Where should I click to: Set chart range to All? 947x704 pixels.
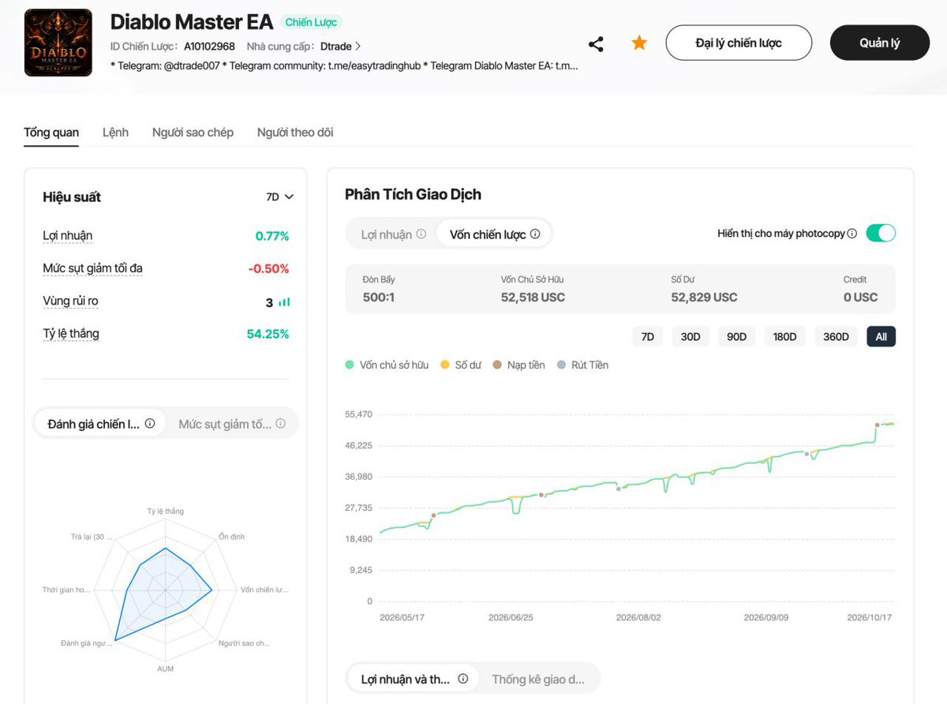click(881, 336)
